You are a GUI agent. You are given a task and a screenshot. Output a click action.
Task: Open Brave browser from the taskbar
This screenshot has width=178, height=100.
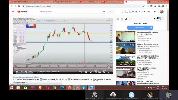(x=40, y=88)
